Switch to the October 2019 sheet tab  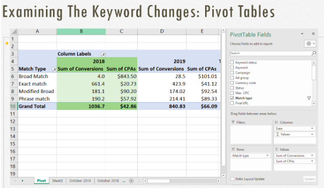tap(80, 180)
